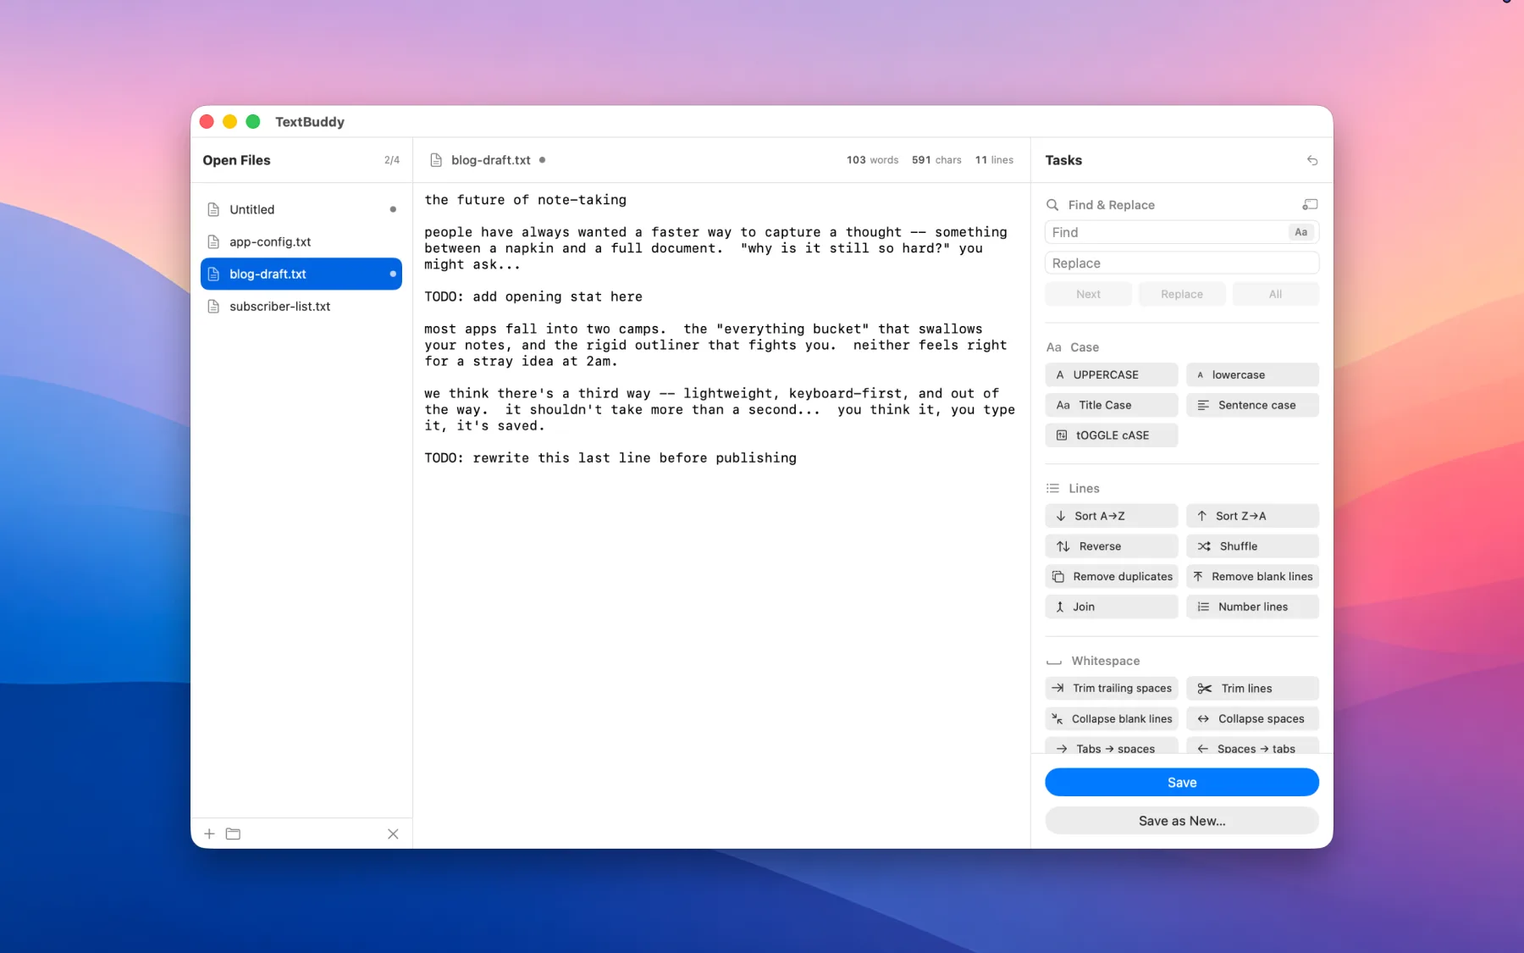Click the Open Files heading

[x=236, y=160]
